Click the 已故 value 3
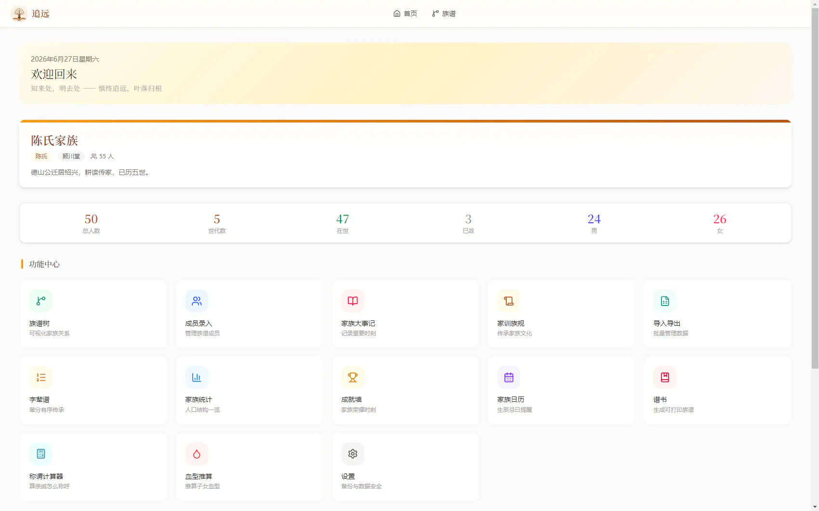This screenshot has width=819, height=511. click(x=468, y=219)
